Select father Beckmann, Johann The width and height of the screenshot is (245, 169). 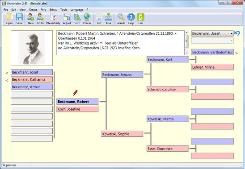point(122,74)
